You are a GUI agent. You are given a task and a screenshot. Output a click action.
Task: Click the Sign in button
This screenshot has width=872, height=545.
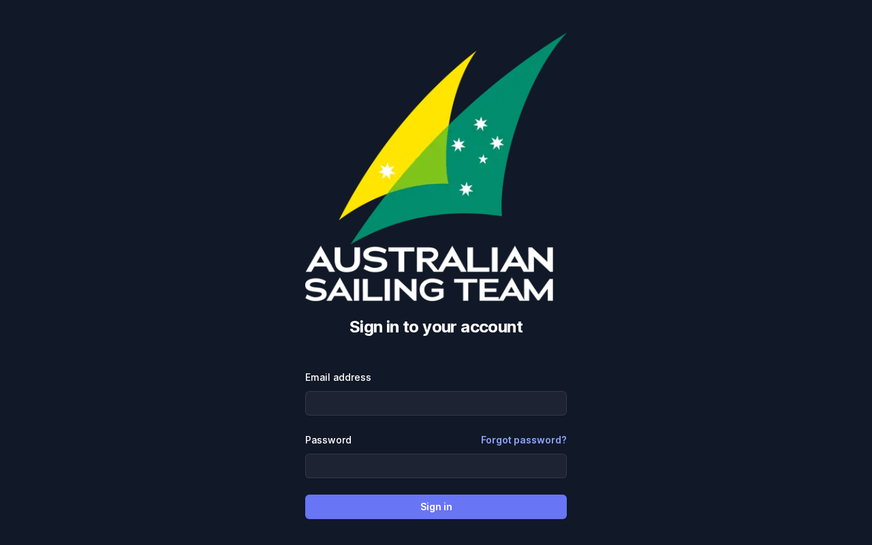tap(436, 507)
